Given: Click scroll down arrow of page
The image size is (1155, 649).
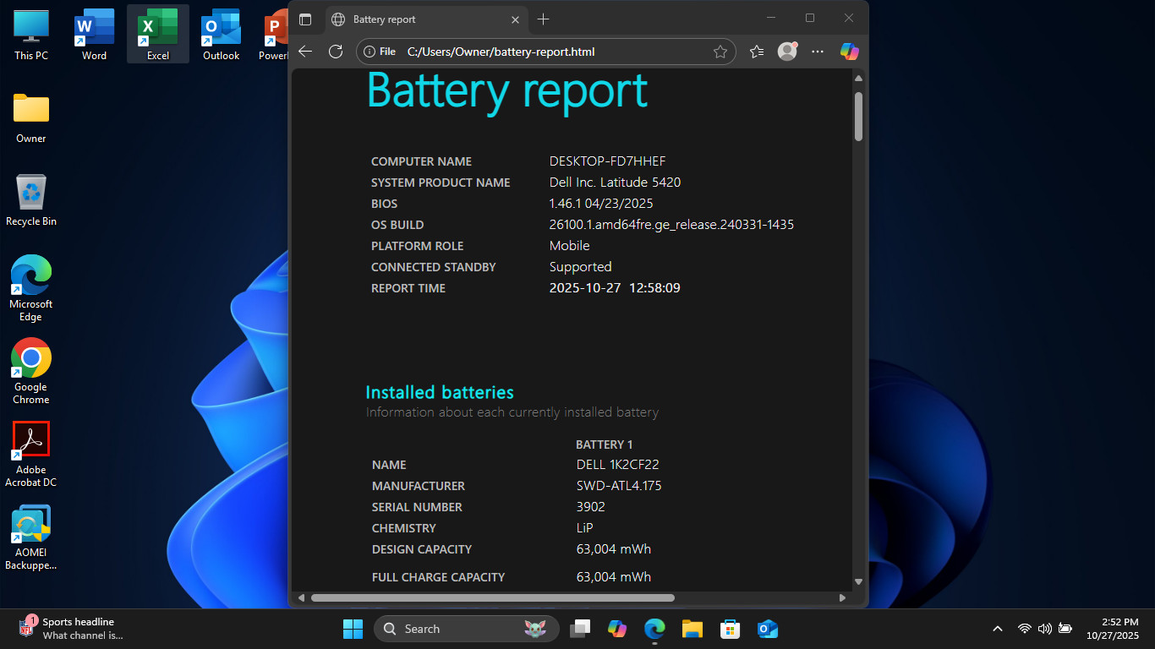Looking at the screenshot, I should pos(858,581).
